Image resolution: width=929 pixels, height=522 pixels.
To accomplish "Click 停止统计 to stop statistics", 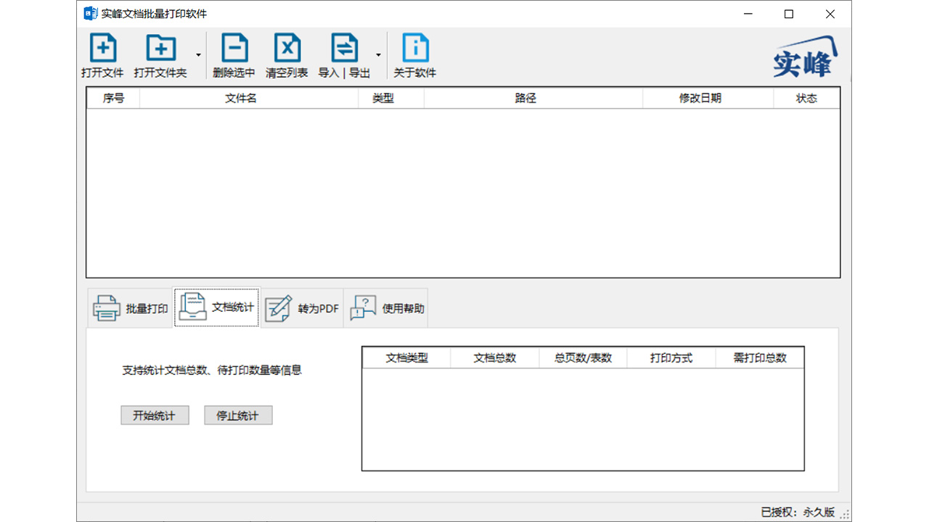I will click(x=238, y=415).
